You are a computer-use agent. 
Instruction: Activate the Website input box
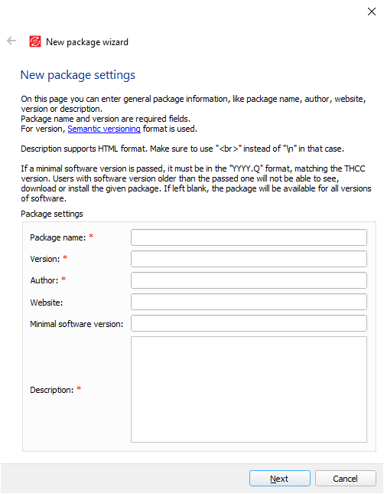249,302
